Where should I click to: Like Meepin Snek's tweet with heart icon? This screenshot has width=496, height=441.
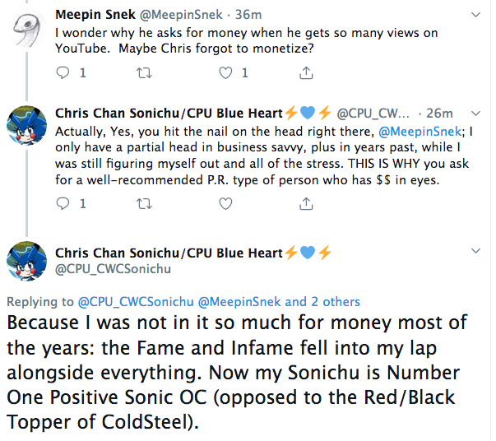click(x=225, y=73)
